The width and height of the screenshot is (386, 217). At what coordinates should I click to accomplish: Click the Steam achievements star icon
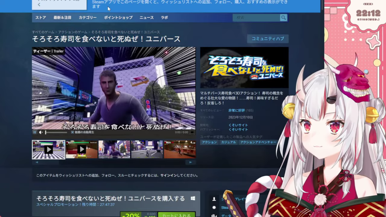214,208
